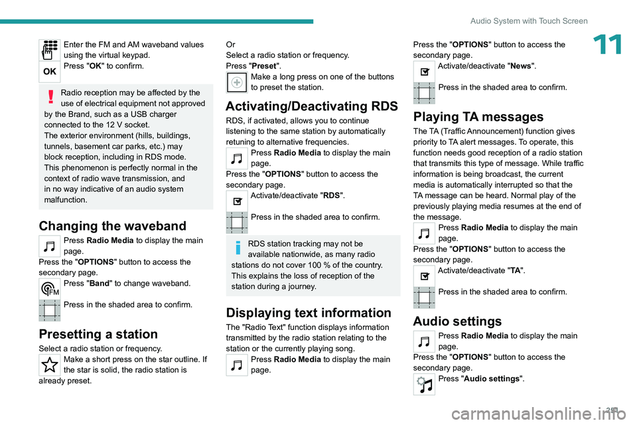Click the text Press "OK" to confirm
This screenshot has width=637, height=425.
[x=104, y=66]
